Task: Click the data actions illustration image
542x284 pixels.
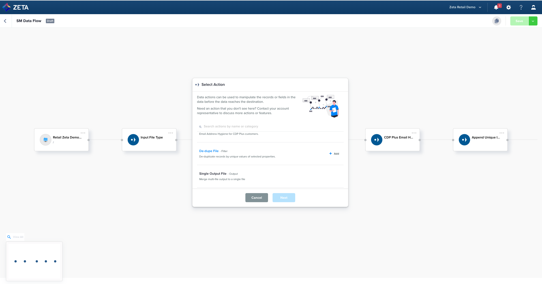Action: click(x=321, y=106)
